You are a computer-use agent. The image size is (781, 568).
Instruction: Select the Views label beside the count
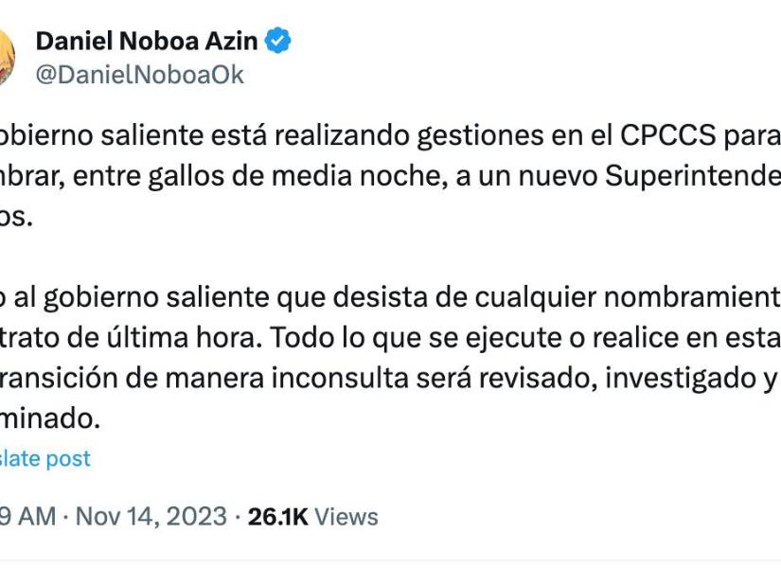click(x=346, y=517)
